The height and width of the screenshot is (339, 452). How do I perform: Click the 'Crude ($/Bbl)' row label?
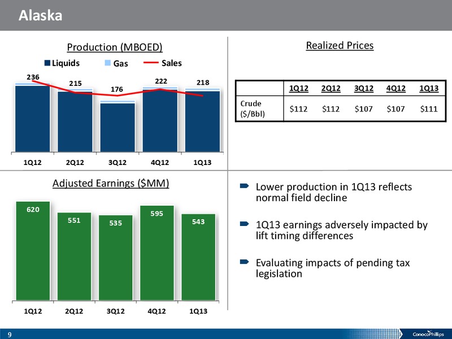(x=253, y=108)
